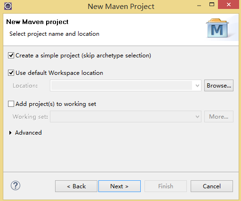This screenshot has width=241, height=201.
Task: Proceed with the Next > button
Action: pos(120,186)
